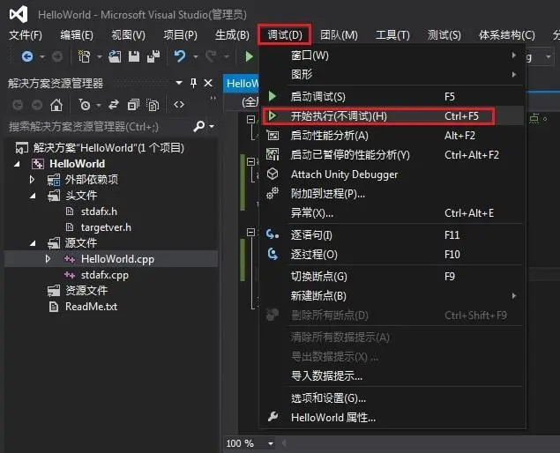This screenshot has height=453, width=560.
Task: Select stdafx.h in the tree
Action: 99,212
